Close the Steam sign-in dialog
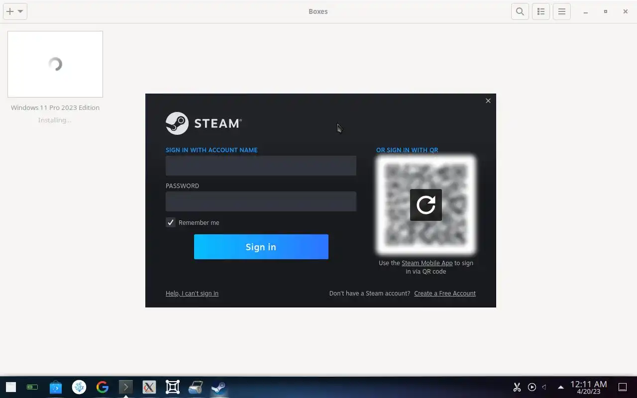 coord(488,100)
